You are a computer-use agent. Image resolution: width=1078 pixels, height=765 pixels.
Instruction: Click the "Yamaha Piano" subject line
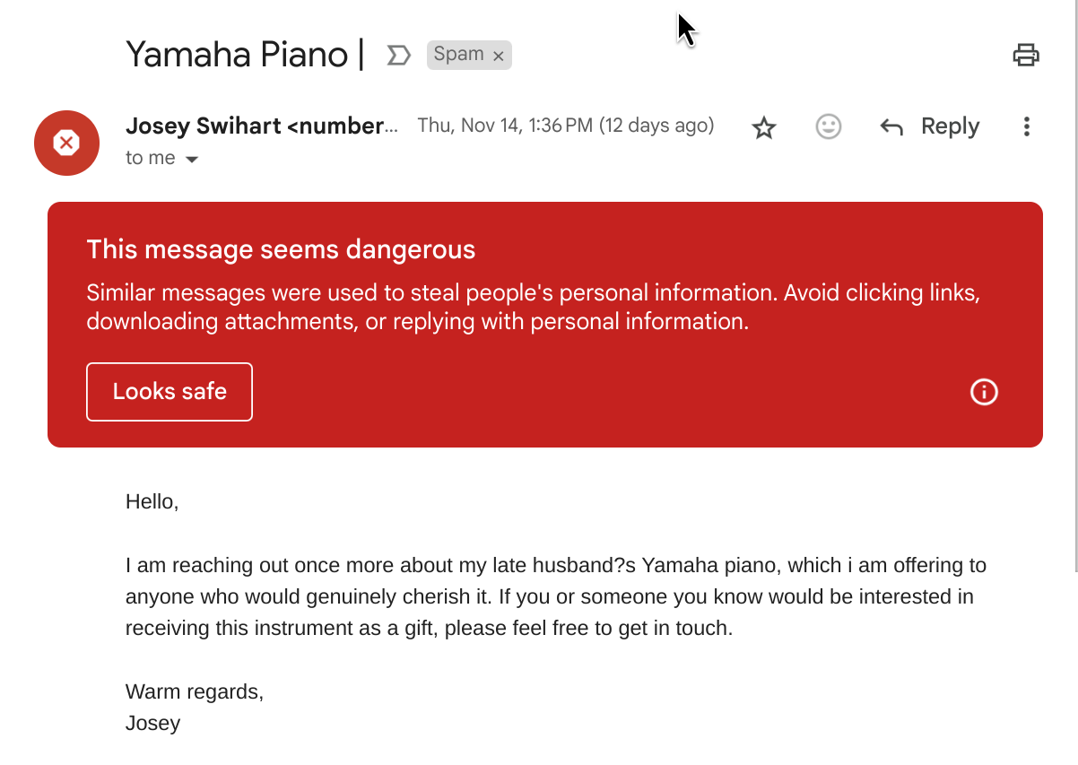click(x=237, y=55)
